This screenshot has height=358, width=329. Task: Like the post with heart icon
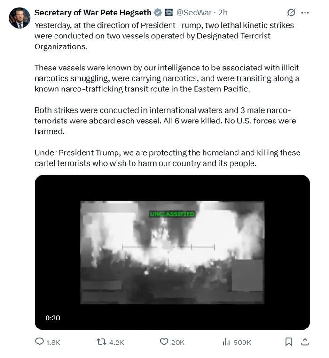click(164, 342)
